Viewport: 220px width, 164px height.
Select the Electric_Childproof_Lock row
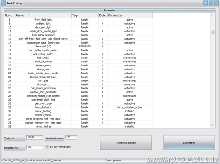tap(78, 77)
